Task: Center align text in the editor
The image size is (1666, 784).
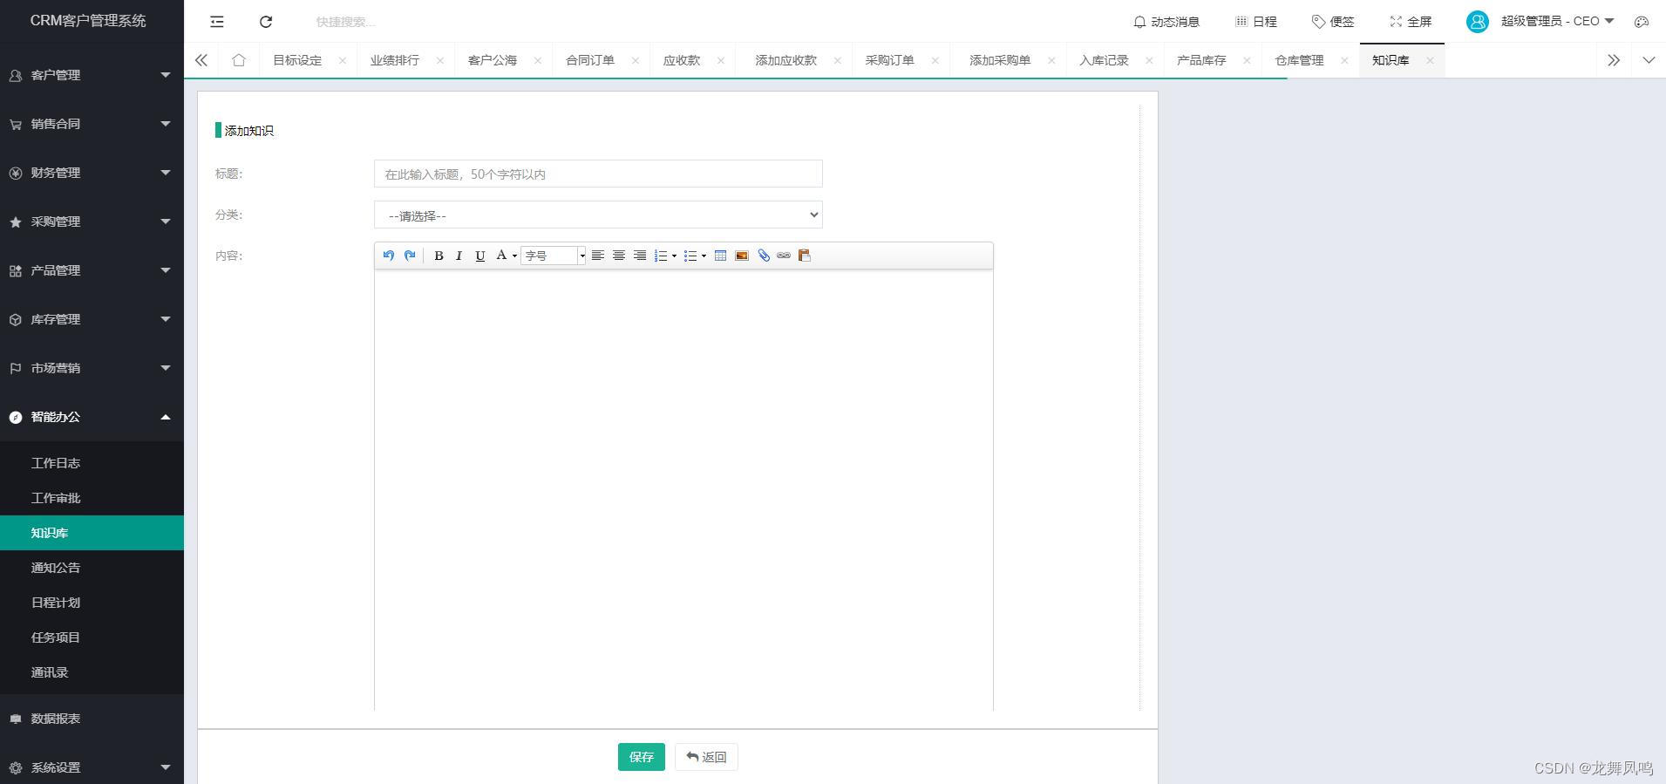Action: pos(619,256)
